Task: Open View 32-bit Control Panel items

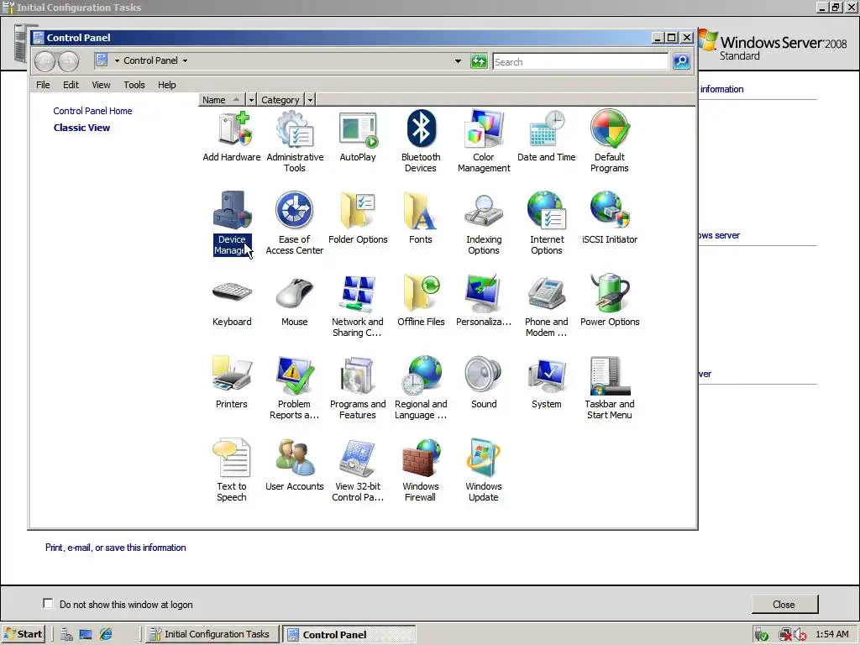Action: pos(358,470)
